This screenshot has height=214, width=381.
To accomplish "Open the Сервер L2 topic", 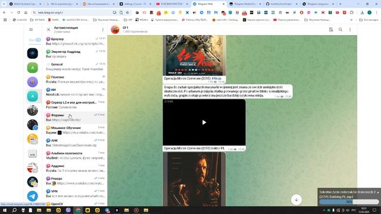I will (x=76, y=105).
